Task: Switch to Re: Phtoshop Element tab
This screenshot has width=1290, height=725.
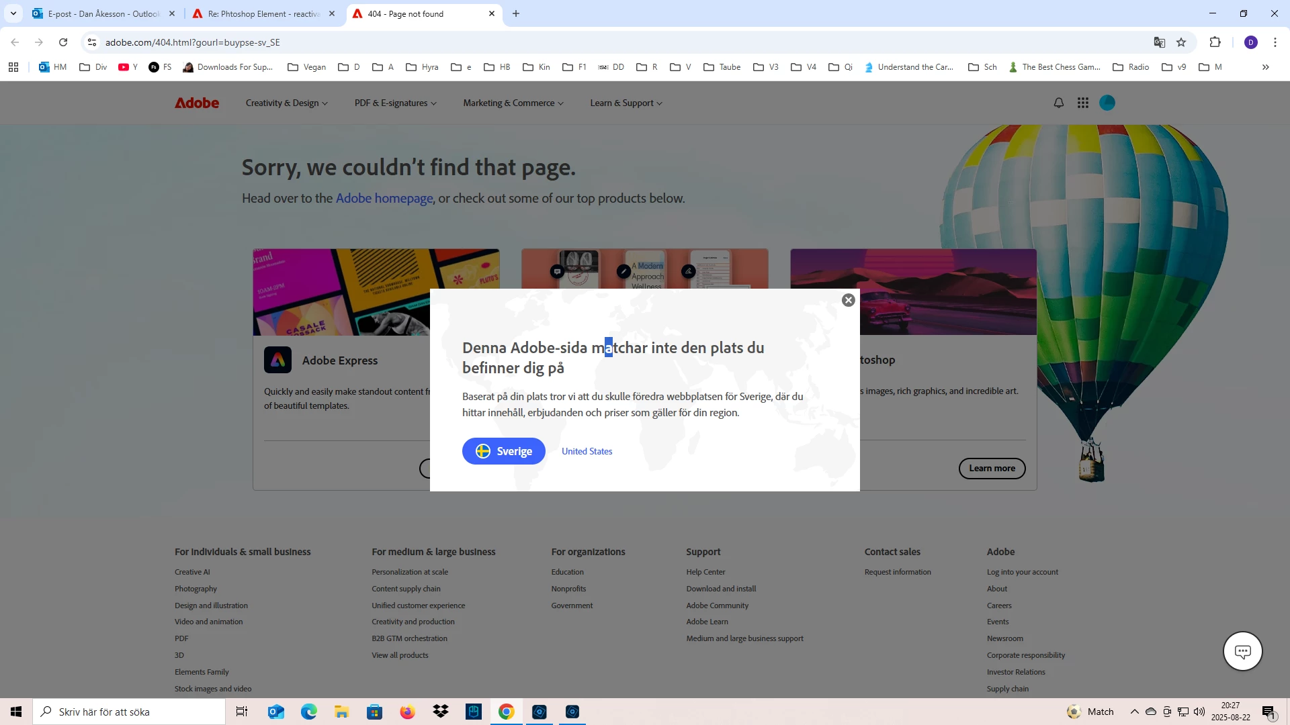Action: click(x=262, y=13)
